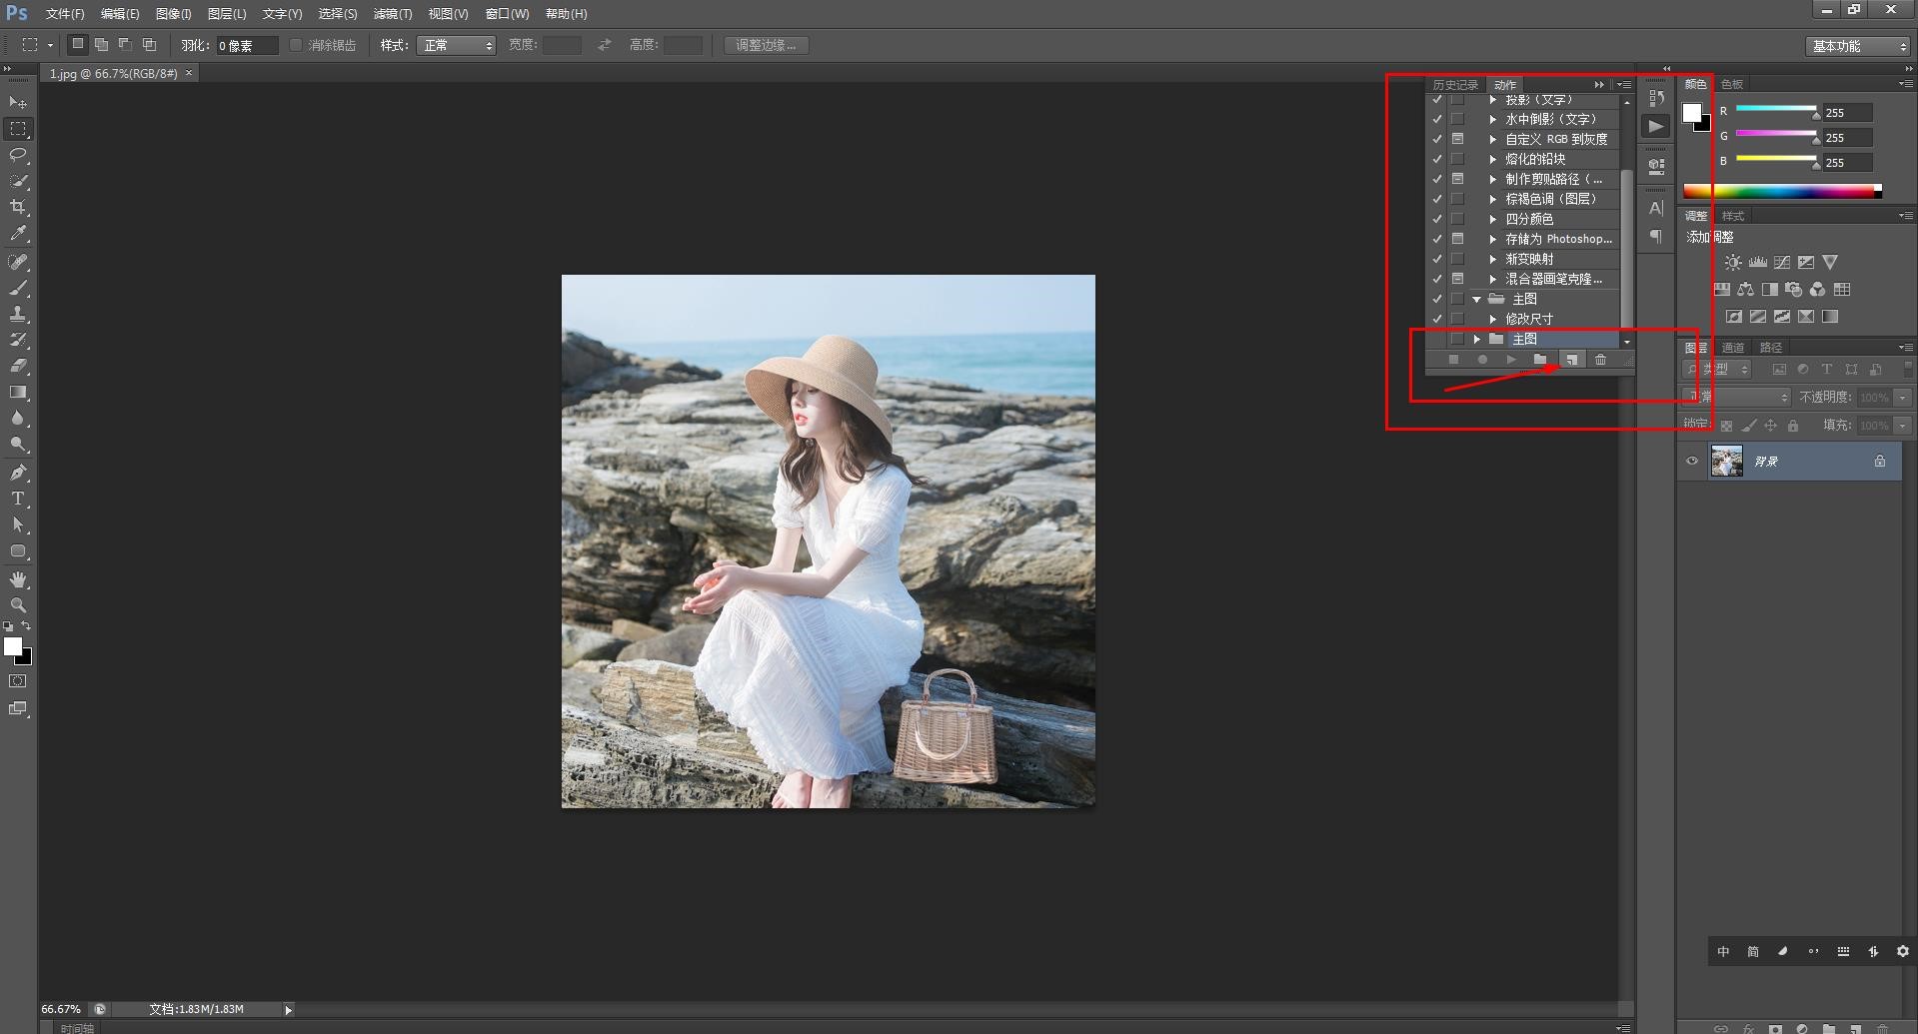Viewport: 1918px width, 1034px height.
Task: Expand the 修改尺寸 action
Action: point(1493,319)
